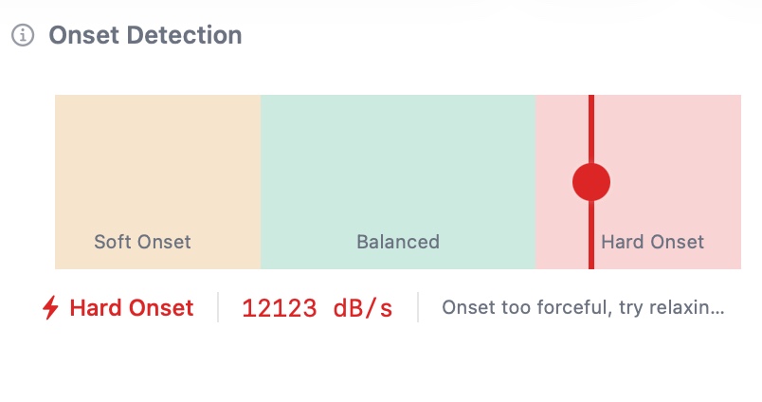Image resolution: width=762 pixels, height=402 pixels.
Task: Select the Onset Detection heading
Action: (145, 36)
